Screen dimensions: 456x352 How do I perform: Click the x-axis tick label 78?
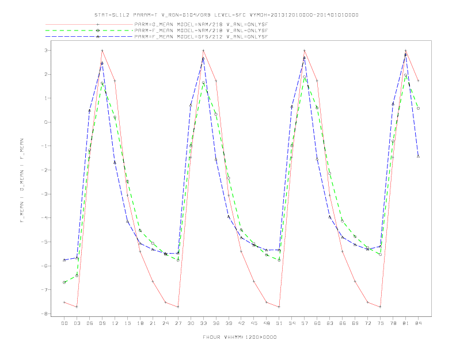point(393,323)
